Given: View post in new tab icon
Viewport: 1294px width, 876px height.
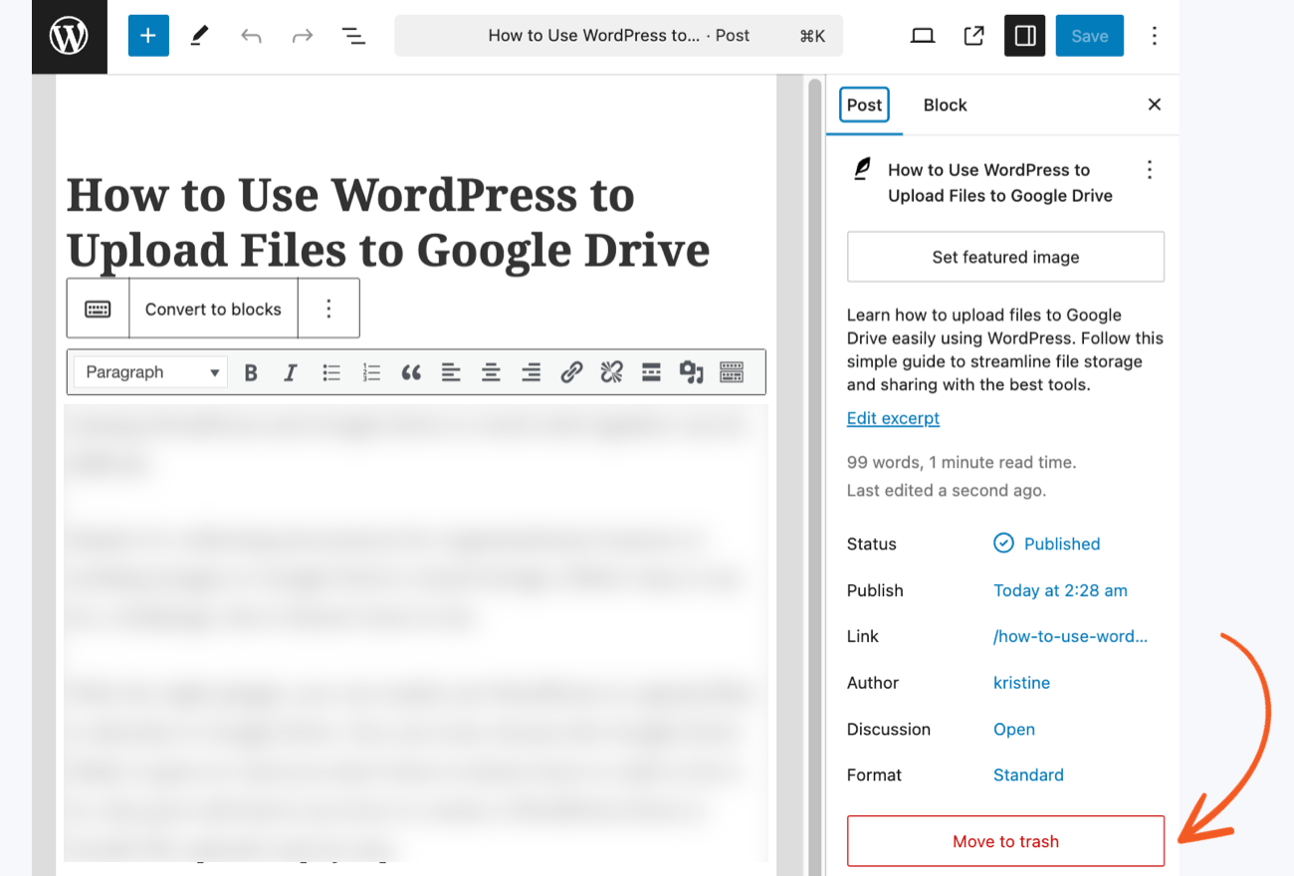Looking at the screenshot, I should pyautogui.click(x=974, y=36).
